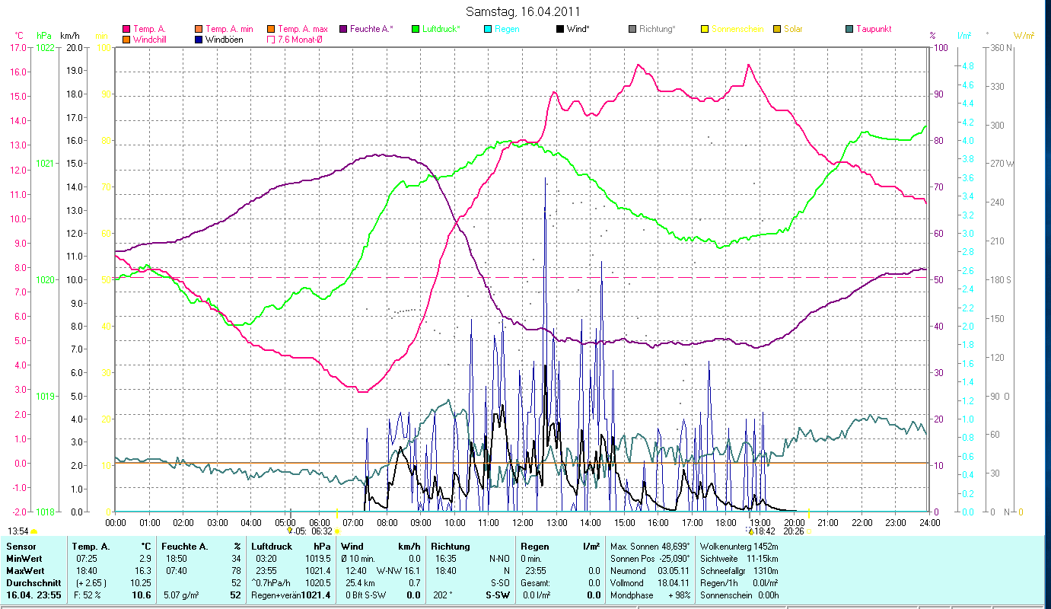
Task: Click the gray Richtung legend square
Action: 632,30
